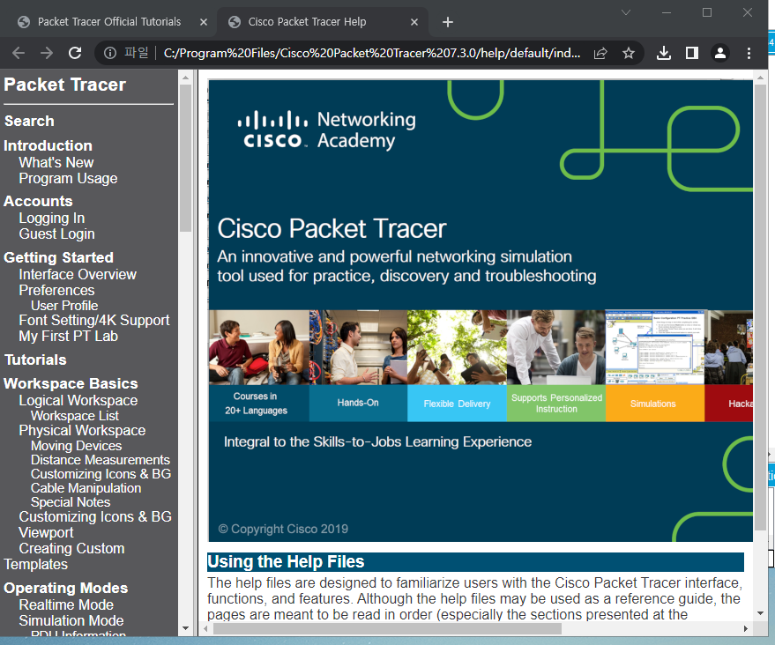Open the user profile avatar icon

tap(720, 53)
